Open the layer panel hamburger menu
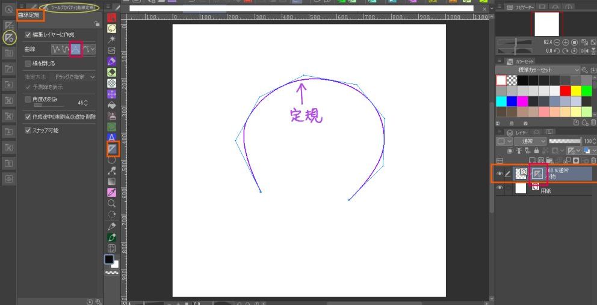This screenshot has width=597, height=305. (x=499, y=132)
